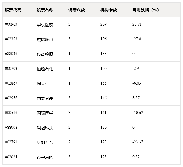
Task: Click institution count 130
Action: 103,127
